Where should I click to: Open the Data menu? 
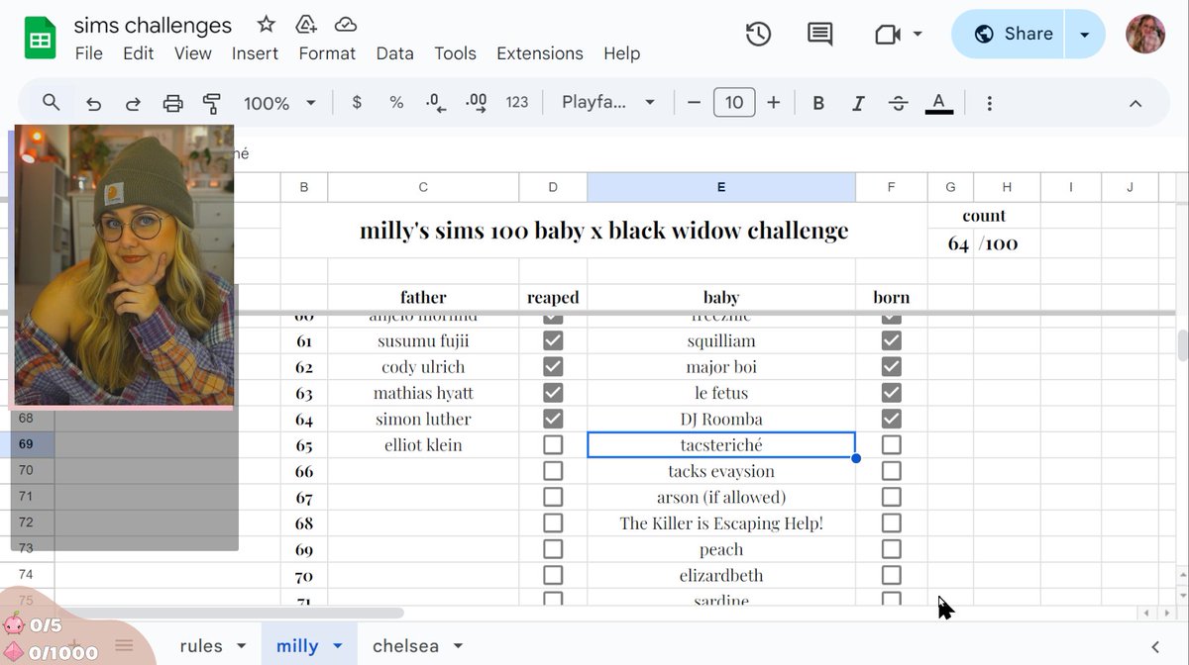pos(394,53)
